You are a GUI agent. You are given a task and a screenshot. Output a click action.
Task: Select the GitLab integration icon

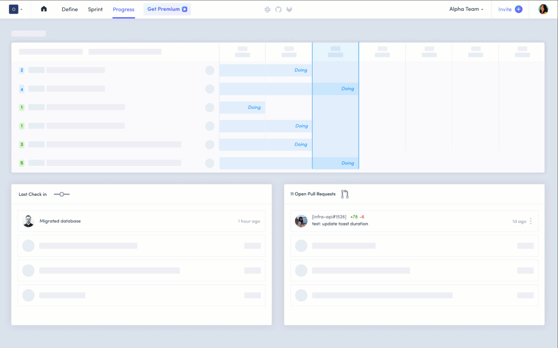289,9
